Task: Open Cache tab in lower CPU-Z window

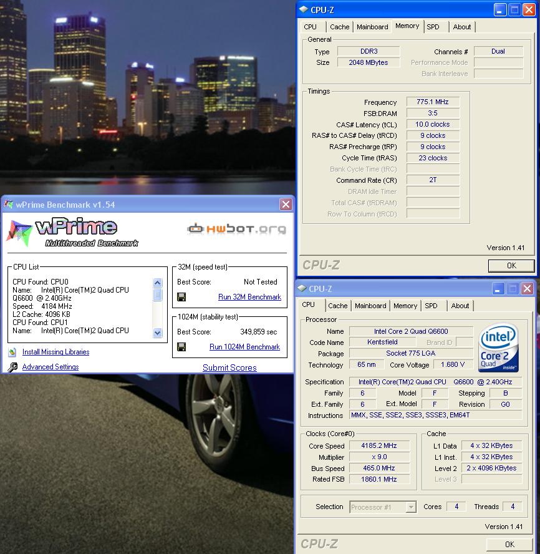Action: [x=337, y=306]
